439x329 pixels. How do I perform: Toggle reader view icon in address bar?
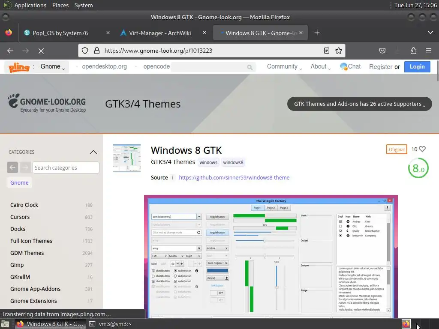(x=326, y=51)
